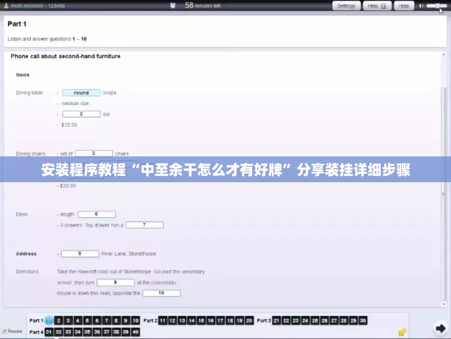
Task: Click the scroll up arrow of question pane
Action: (444, 54)
